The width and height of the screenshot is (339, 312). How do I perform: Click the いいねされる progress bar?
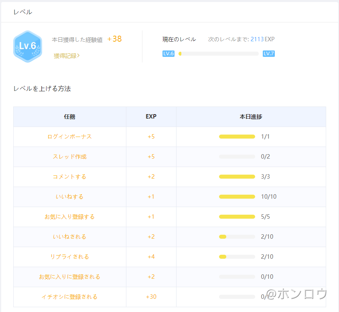[237, 237]
